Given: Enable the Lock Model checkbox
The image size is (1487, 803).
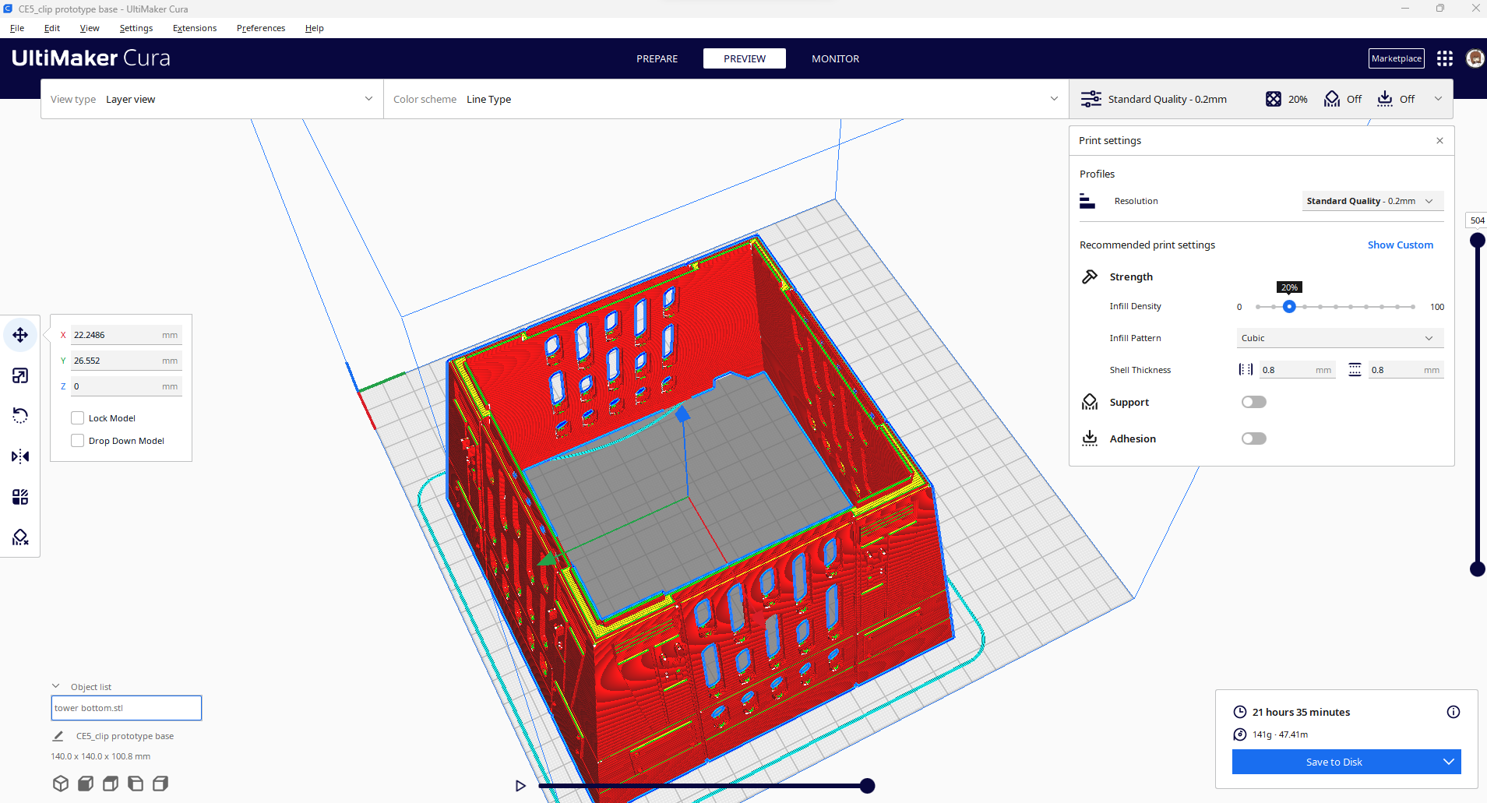Looking at the screenshot, I should pyautogui.click(x=77, y=417).
